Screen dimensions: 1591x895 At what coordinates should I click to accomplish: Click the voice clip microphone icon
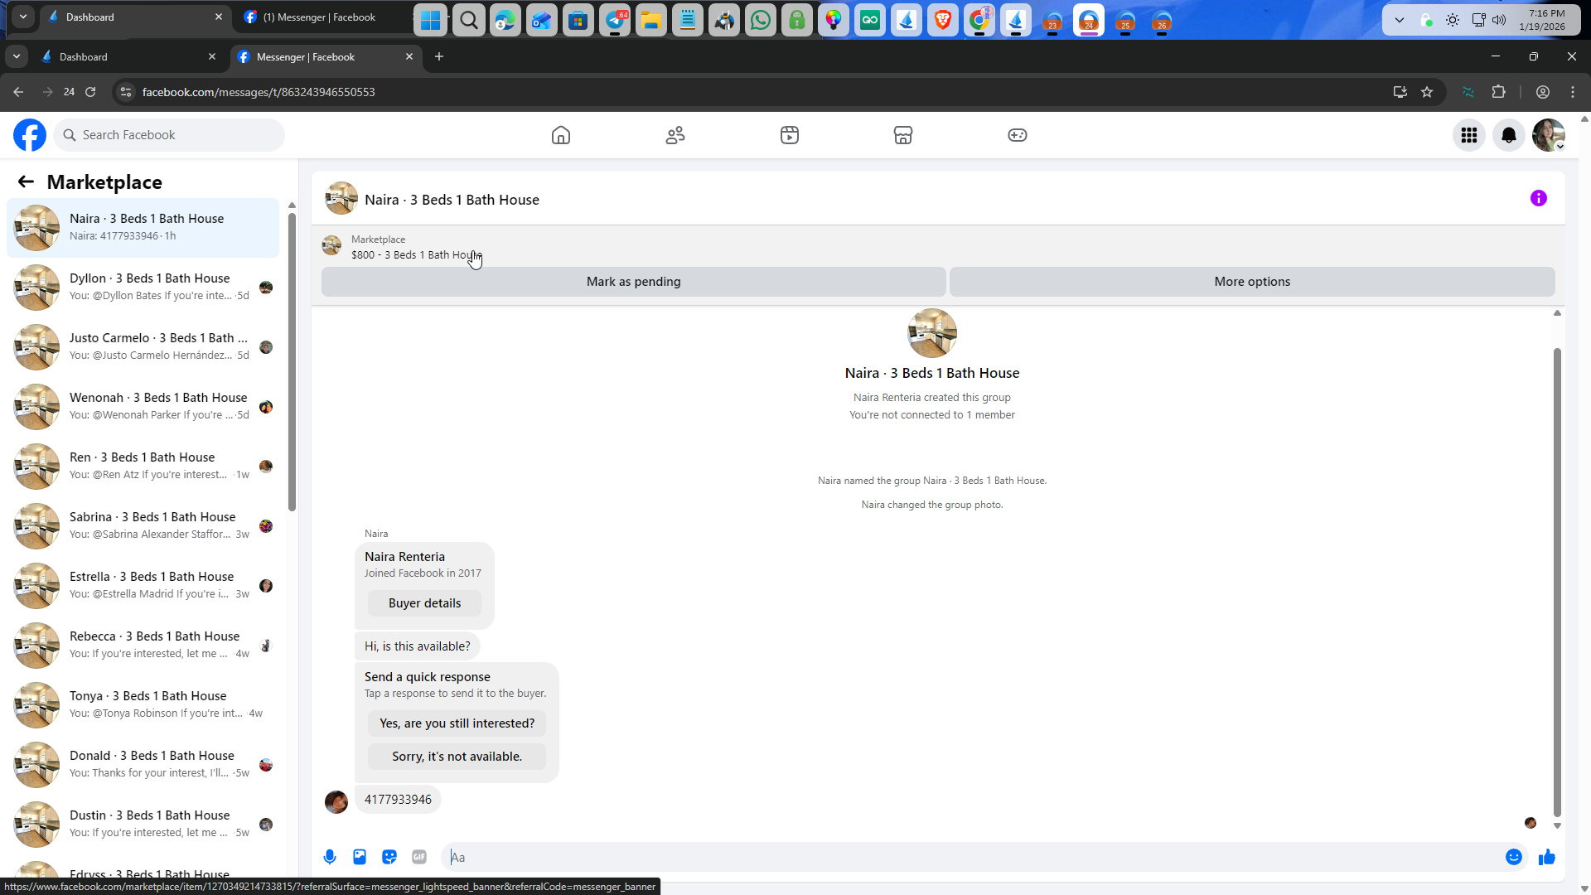tap(330, 857)
